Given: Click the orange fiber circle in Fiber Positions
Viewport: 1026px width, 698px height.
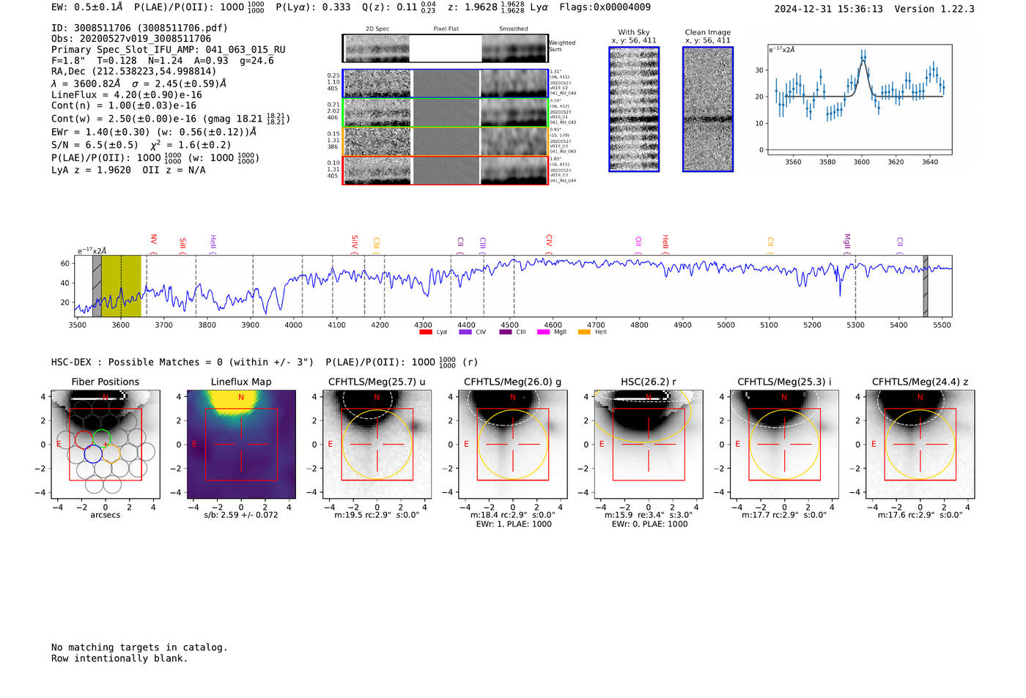Looking at the screenshot, I should pos(111,453).
